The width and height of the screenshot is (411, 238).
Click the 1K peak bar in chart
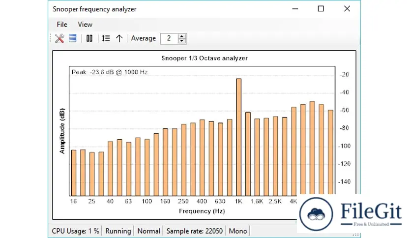pyautogui.click(x=239, y=137)
